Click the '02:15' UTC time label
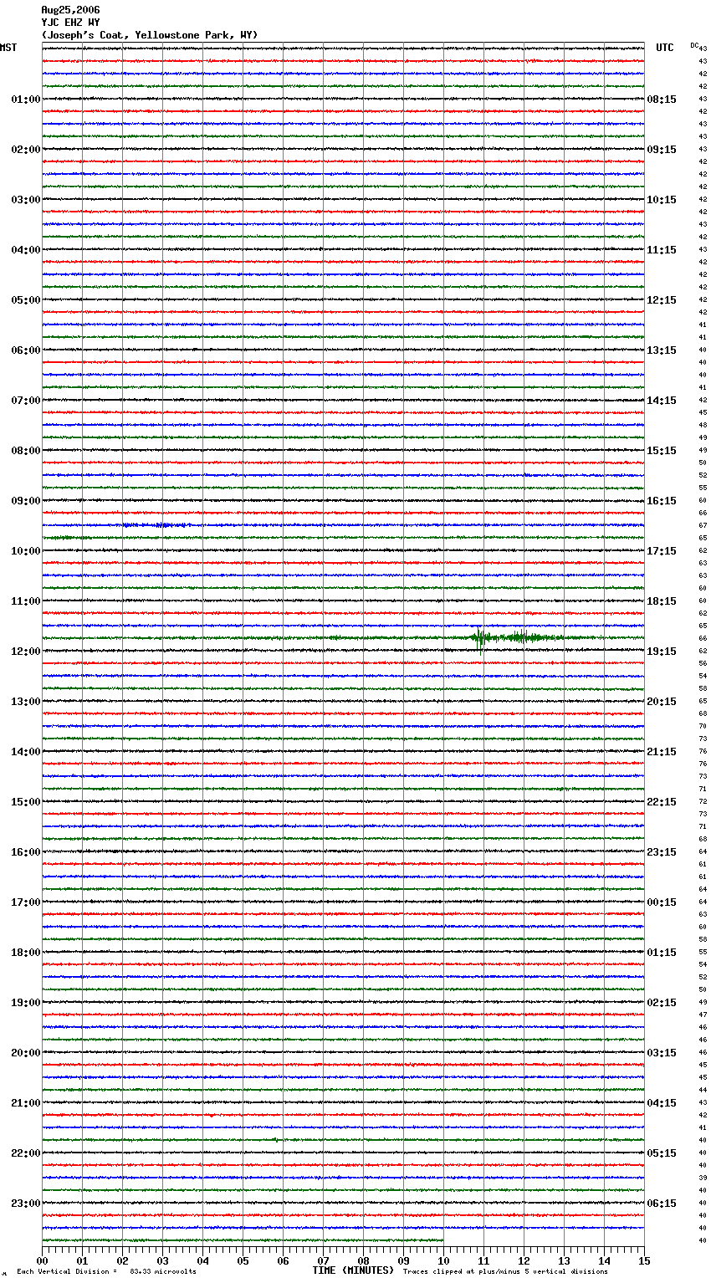711x1283 pixels. [662, 1003]
